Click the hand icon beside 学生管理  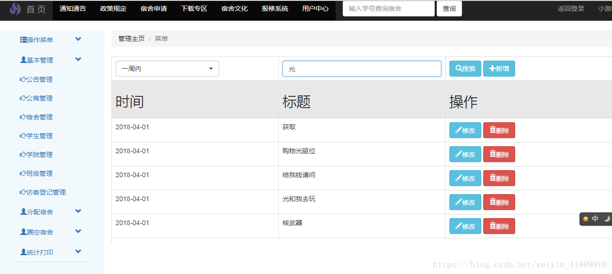pos(23,136)
